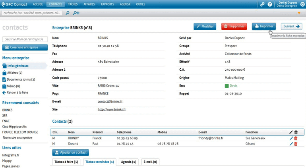
Task: Open the RAPPORTS menu
Action: (107, 4)
